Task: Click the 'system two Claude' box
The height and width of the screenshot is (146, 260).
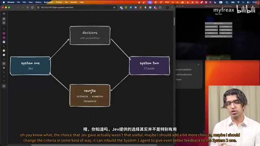Action: click(149, 66)
